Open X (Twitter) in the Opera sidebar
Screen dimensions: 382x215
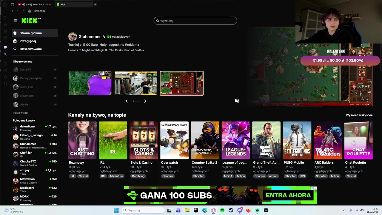[x=5, y=54]
